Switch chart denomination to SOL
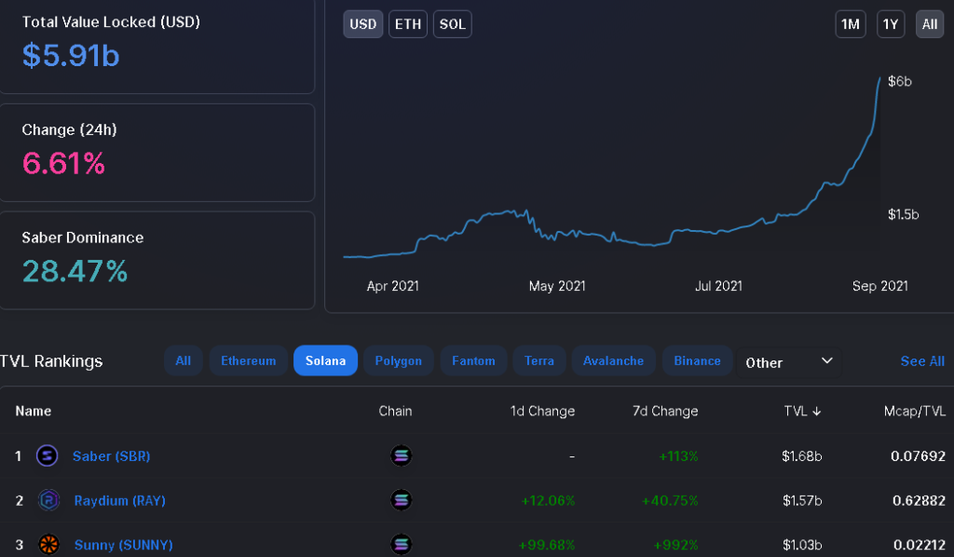Viewport: 954px width, 557px height. (452, 24)
